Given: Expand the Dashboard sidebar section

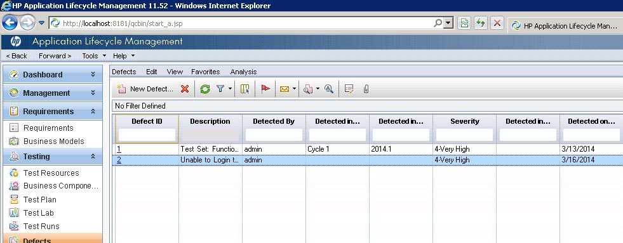Looking at the screenshot, I should [93, 74].
